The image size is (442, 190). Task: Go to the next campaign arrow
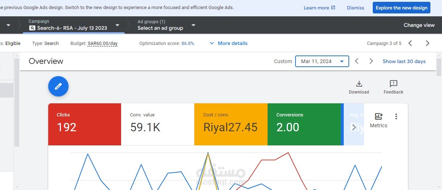[x=427, y=43]
